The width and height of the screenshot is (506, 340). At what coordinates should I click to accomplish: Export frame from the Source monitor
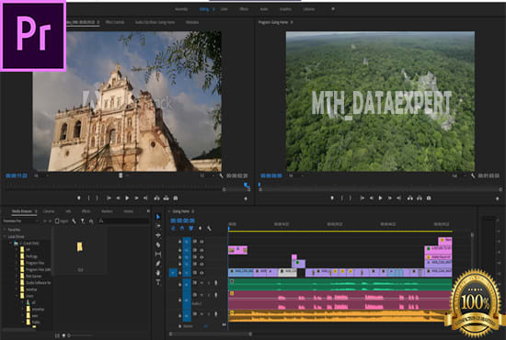176,198
